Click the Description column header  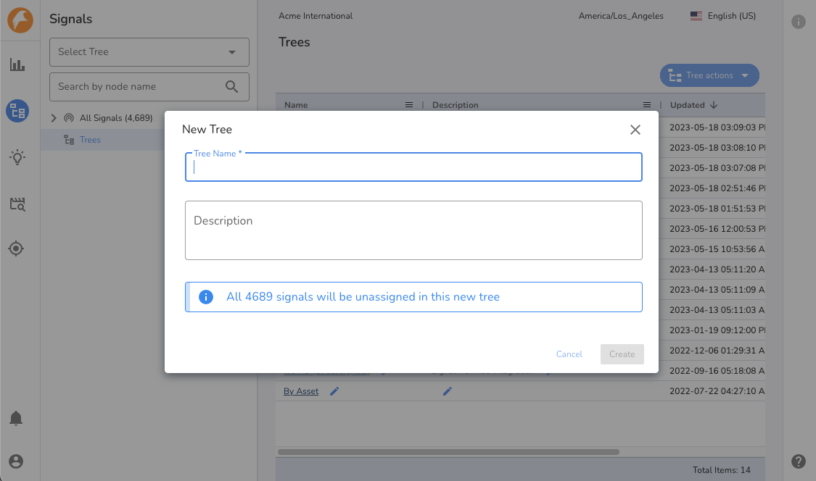point(456,105)
